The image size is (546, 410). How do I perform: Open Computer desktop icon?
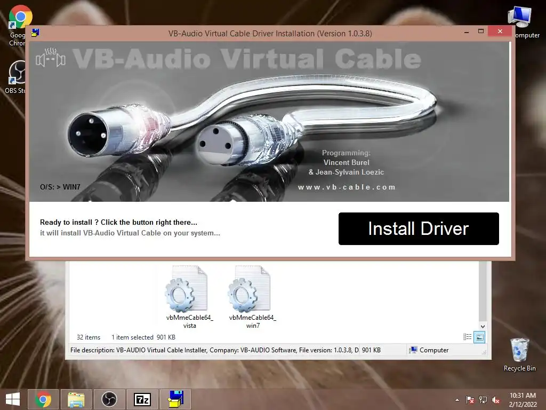pyautogui.click(x=521, y=21)
